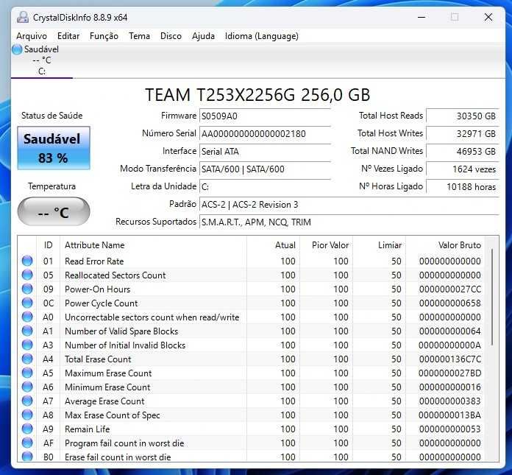Select the C: disk tab at top

pyautogui.click(x=42, y=60)
